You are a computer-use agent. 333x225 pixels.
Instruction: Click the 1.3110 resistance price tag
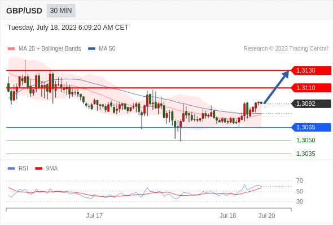(x=310, y=88)
